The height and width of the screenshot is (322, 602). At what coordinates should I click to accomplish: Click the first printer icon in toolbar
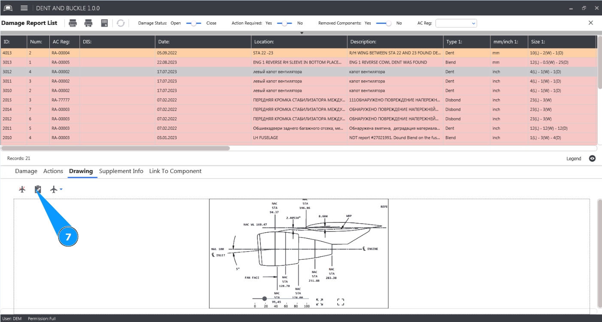(73, 23)
